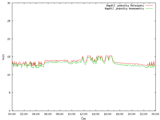160x120 pixels.
Task: Click the red legend line sample
Action: [x=149, y=5]
